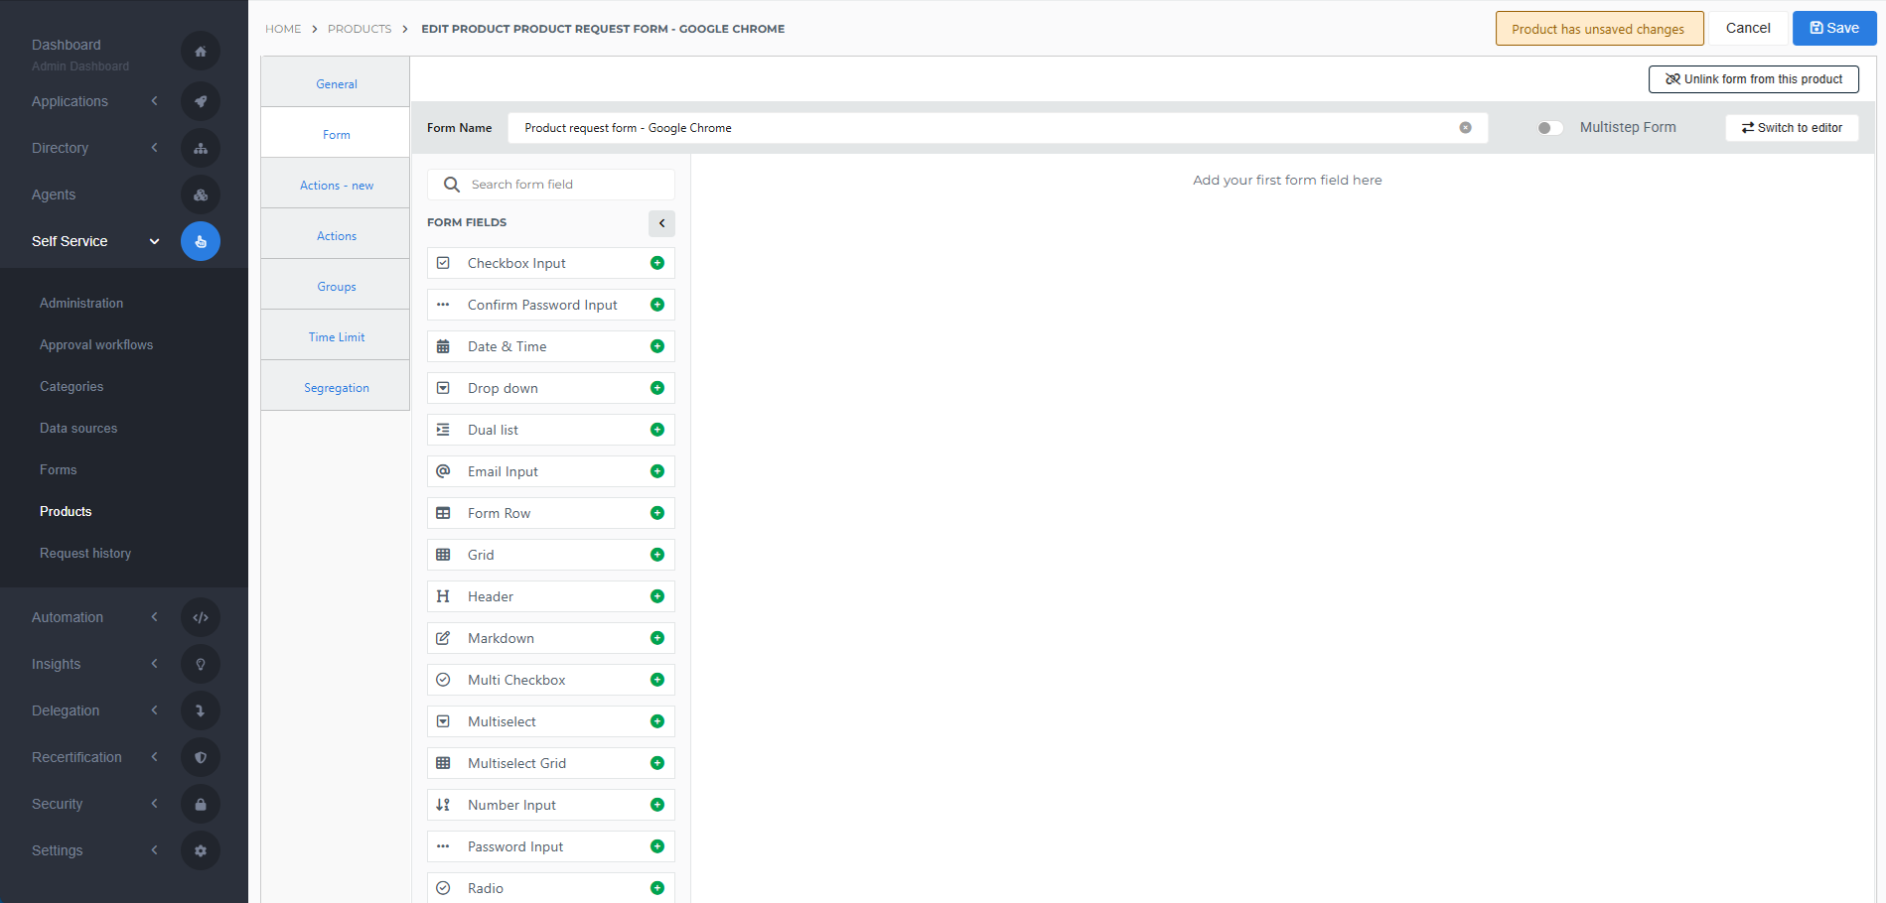Expand the Applications section

coord(154,101)
